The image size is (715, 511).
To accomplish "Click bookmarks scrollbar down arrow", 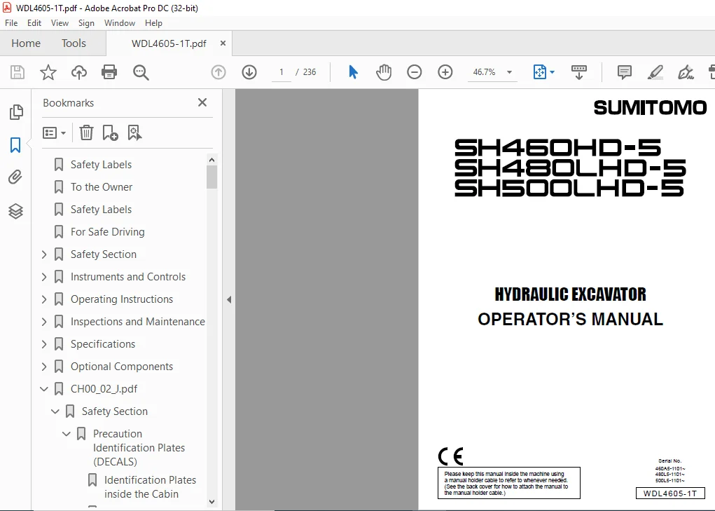I will tap(211, 501).
